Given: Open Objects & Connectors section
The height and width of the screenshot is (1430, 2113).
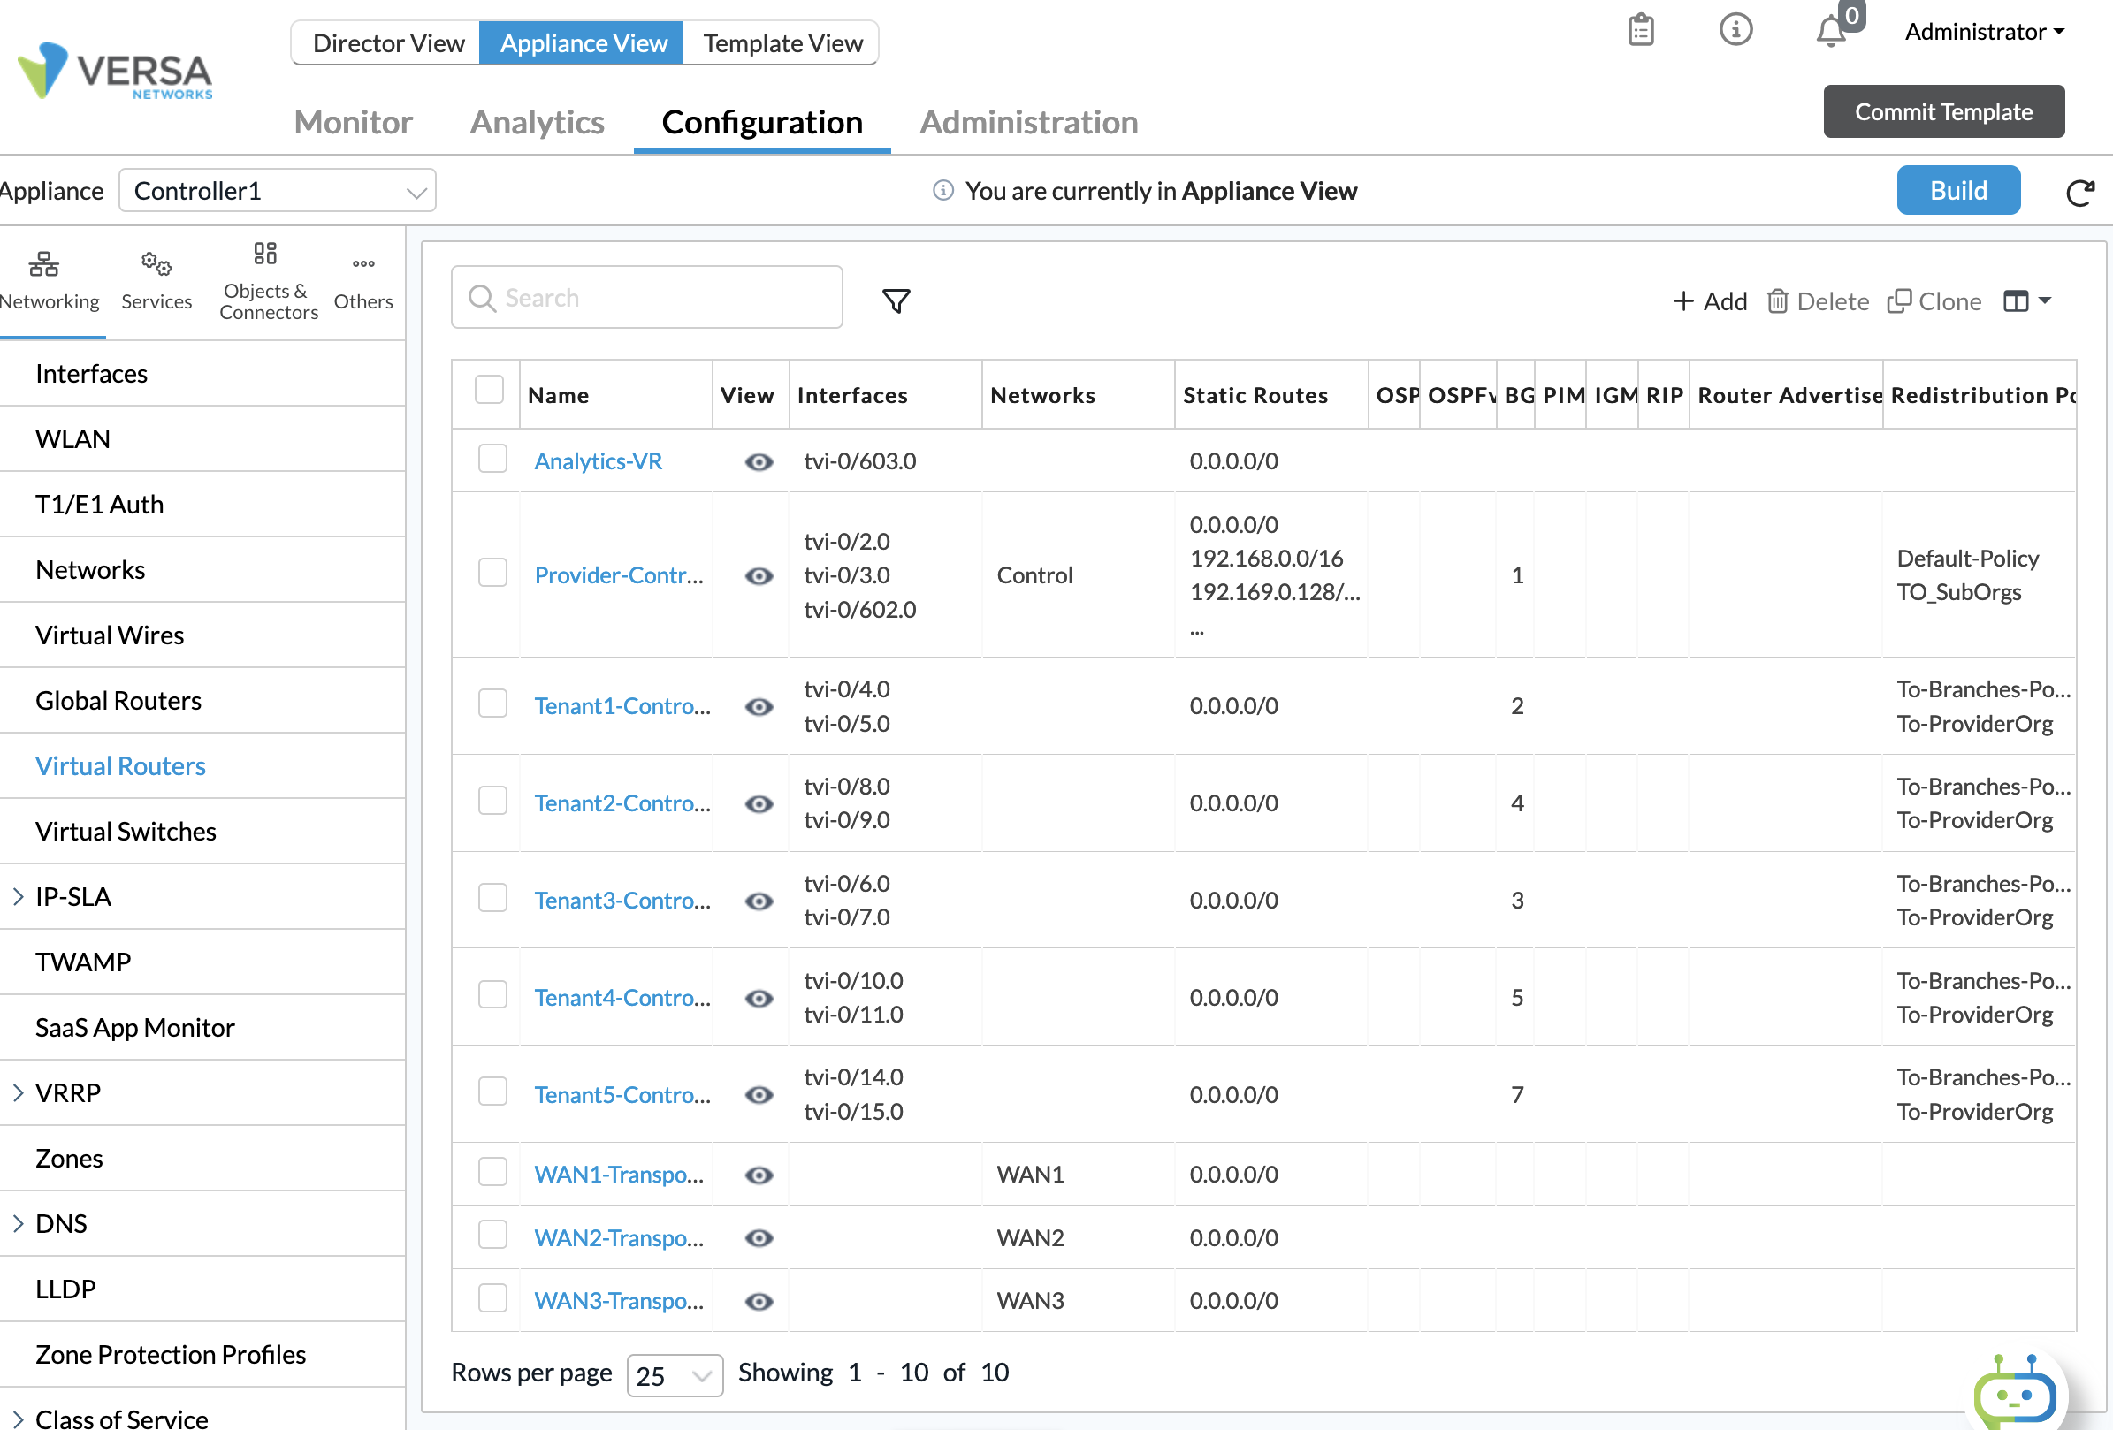Looking at the screenshot, I should tap(268, 281).
